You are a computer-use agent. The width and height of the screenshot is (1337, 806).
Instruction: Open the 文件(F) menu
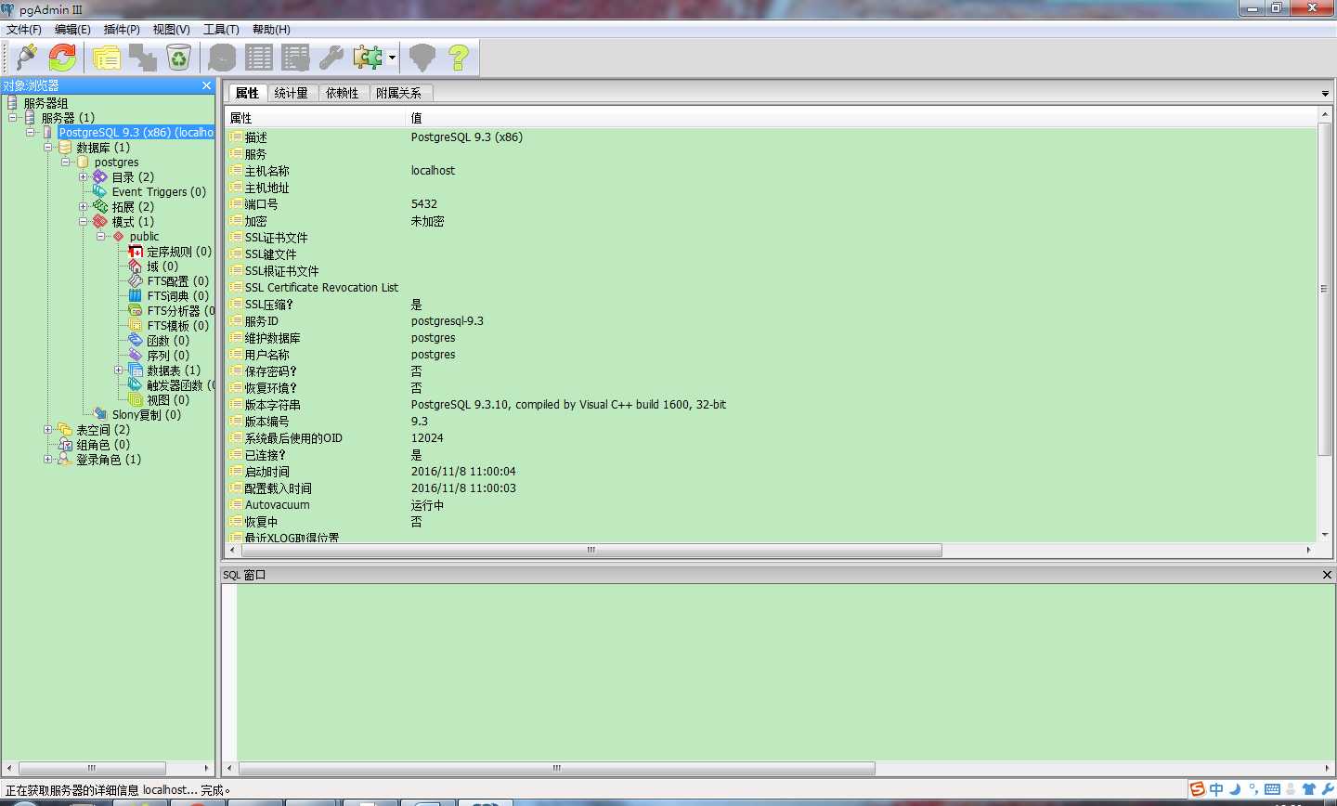coord(24,30)
